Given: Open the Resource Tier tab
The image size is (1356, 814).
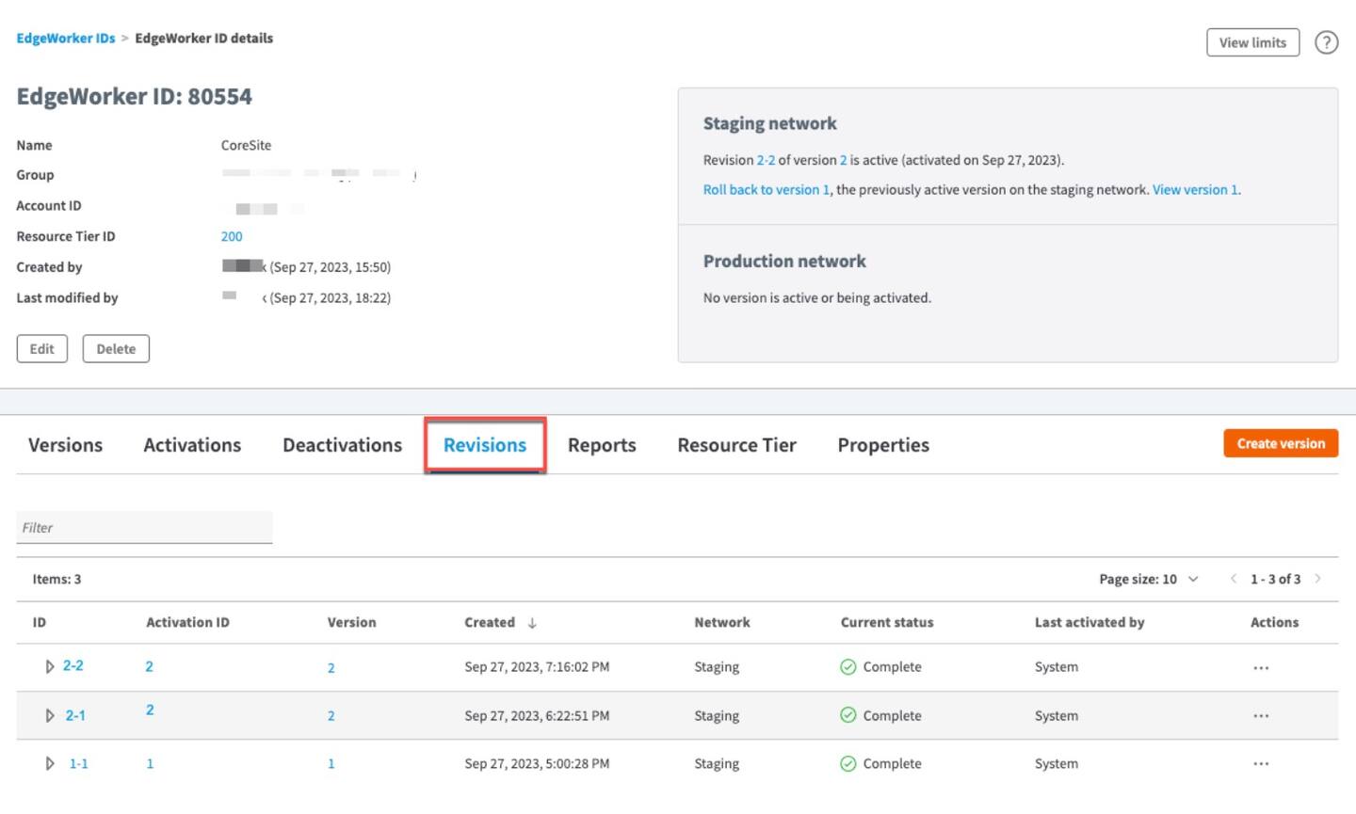Looking at the screenshot, I should coord(736,445).
